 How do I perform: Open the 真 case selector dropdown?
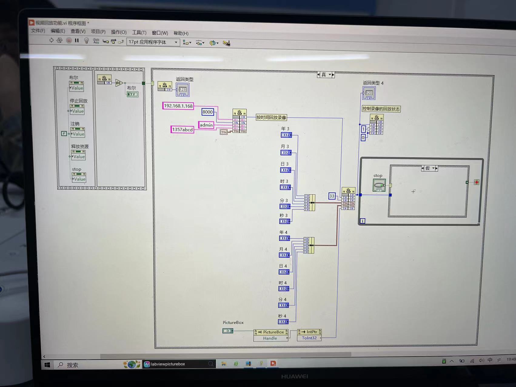click(x=330, y=74)
